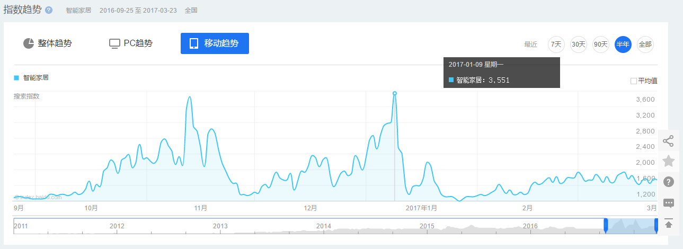Switch to the 整体趋势 tab
Image resolution: width=683 pixels, height=249 pixels.
[48, 43]
